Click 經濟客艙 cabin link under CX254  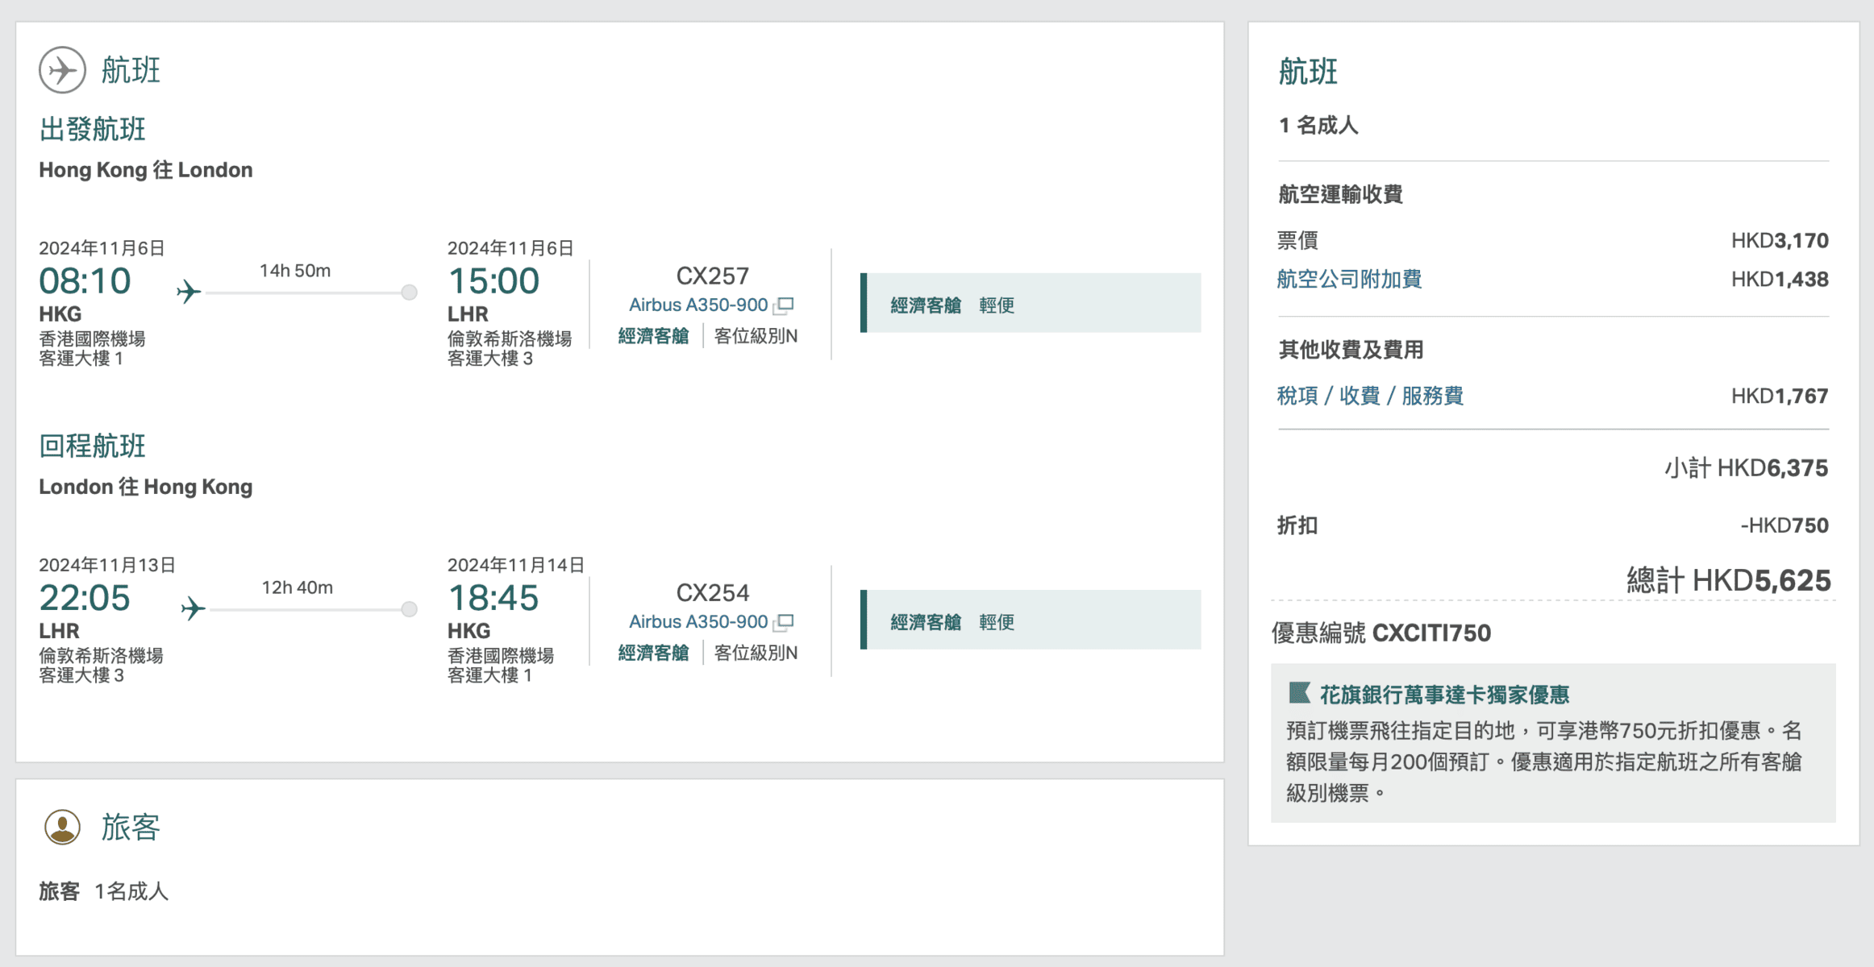[653, 653]
